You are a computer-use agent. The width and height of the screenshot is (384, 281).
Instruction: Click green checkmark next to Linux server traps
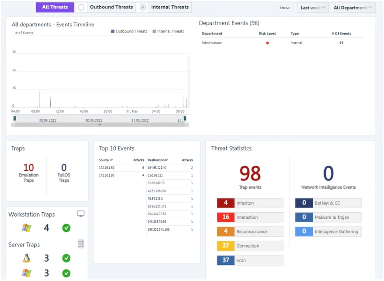66,258
